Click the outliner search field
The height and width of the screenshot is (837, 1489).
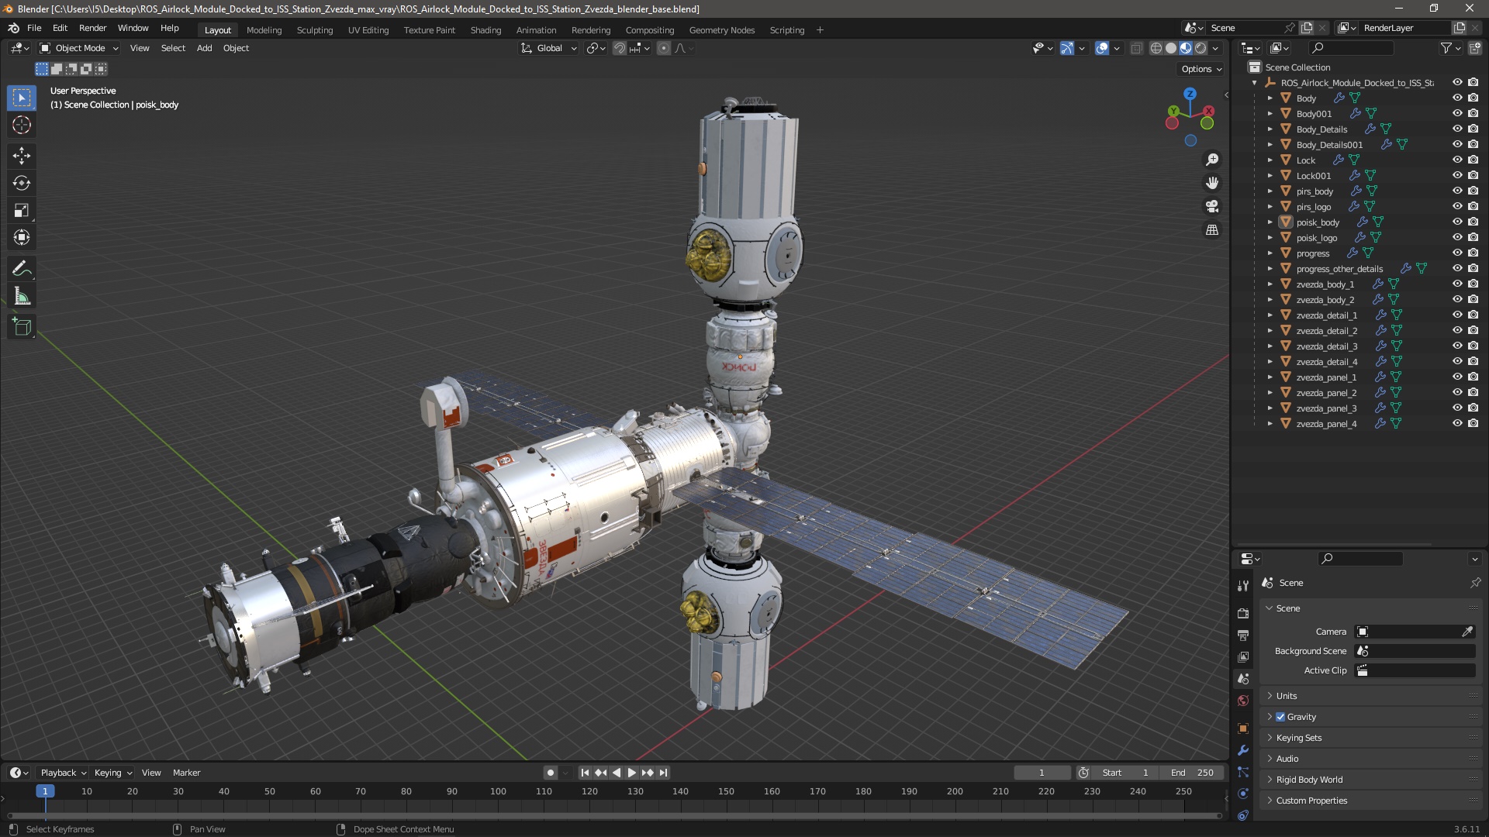pyautogui.click(x=1350, y=48)
